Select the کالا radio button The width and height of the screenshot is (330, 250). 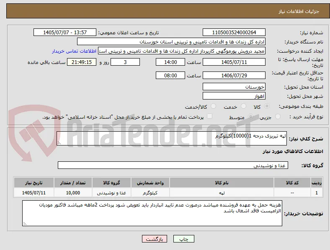pos(267,106)
